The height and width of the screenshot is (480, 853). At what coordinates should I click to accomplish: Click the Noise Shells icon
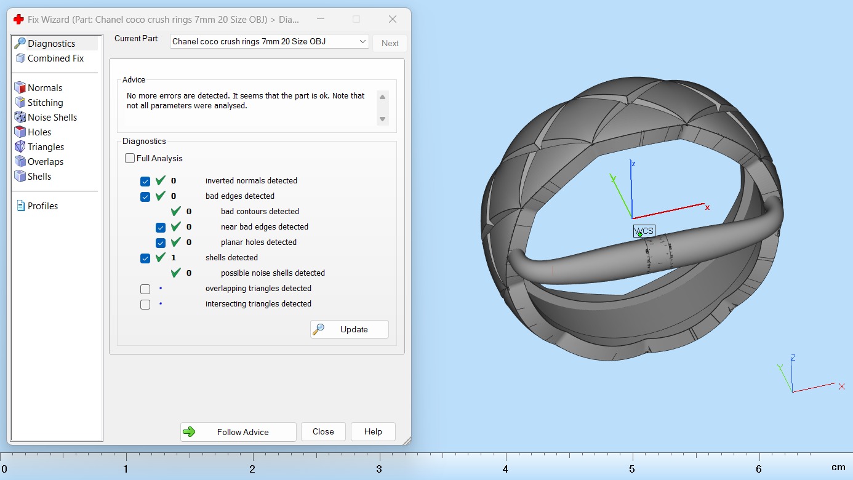[x=20, y=118]
